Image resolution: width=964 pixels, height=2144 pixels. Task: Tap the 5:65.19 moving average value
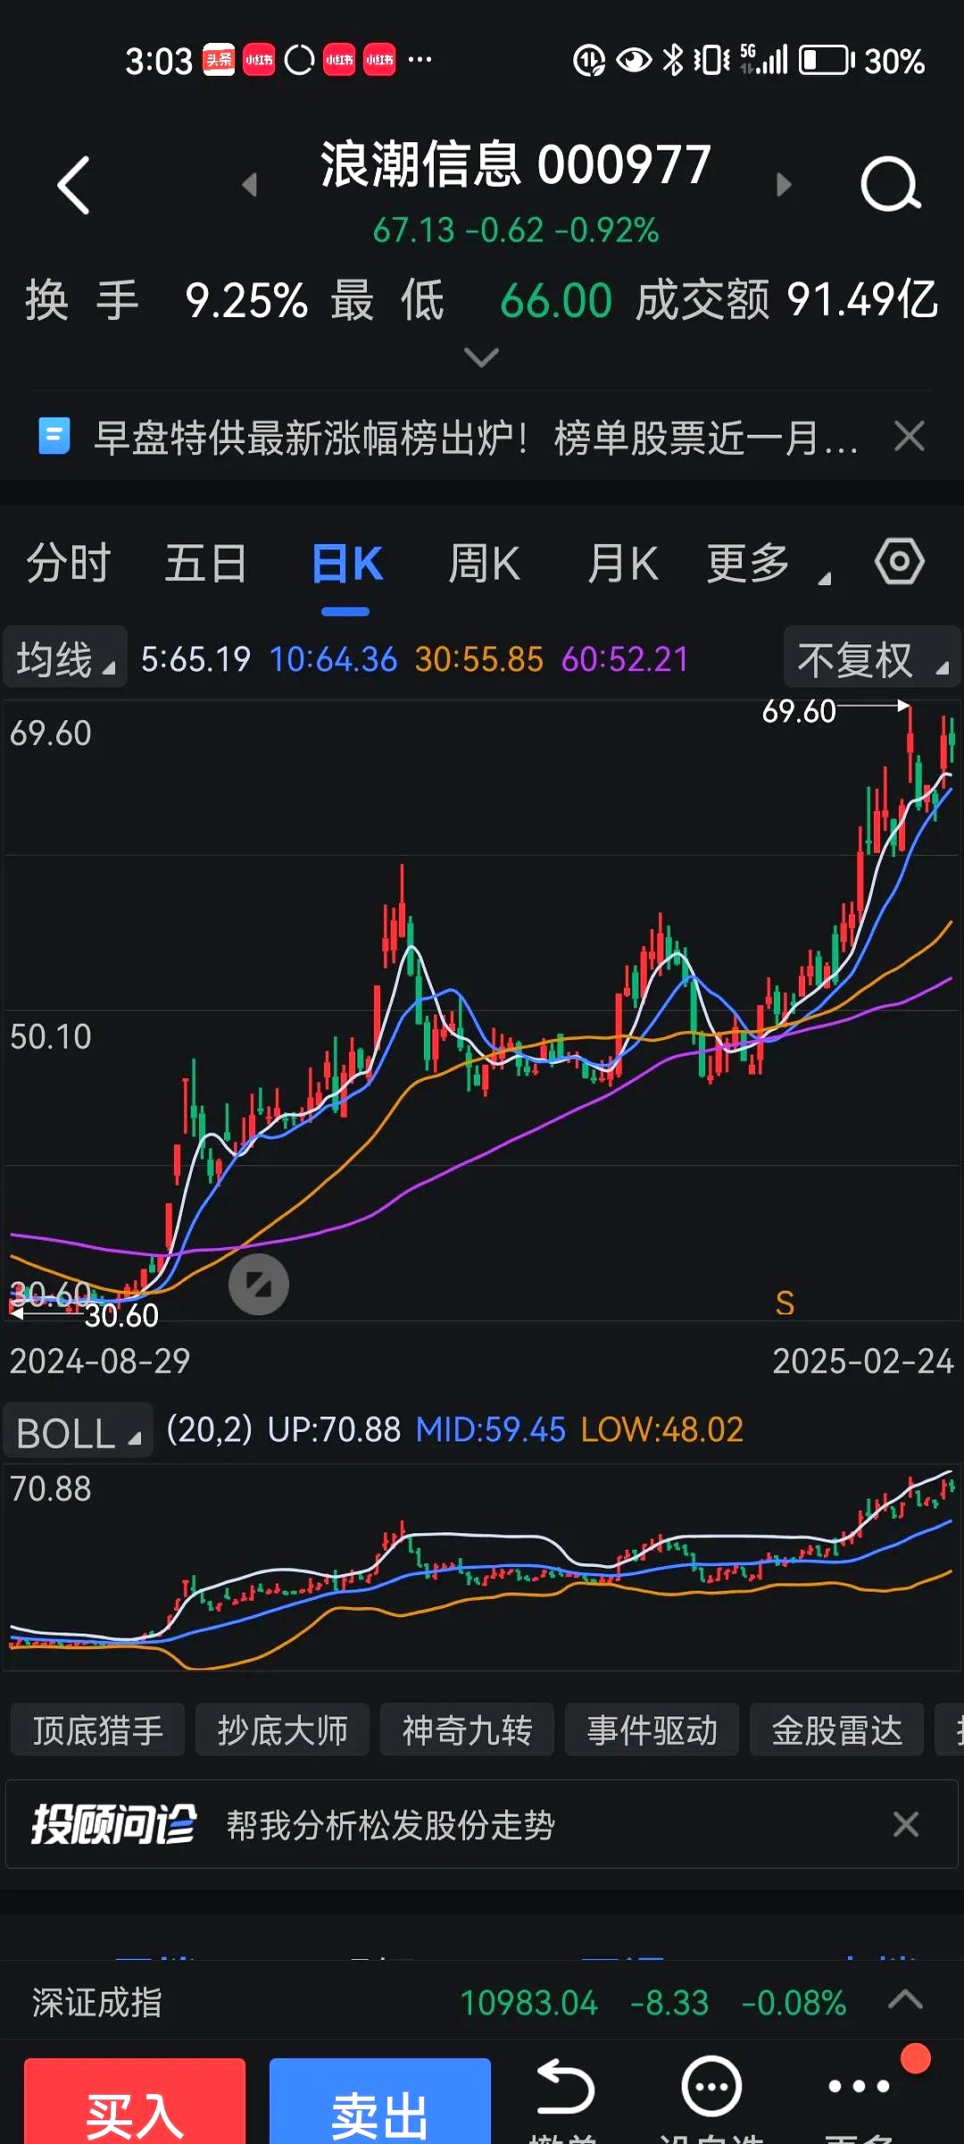pos(195,659)
